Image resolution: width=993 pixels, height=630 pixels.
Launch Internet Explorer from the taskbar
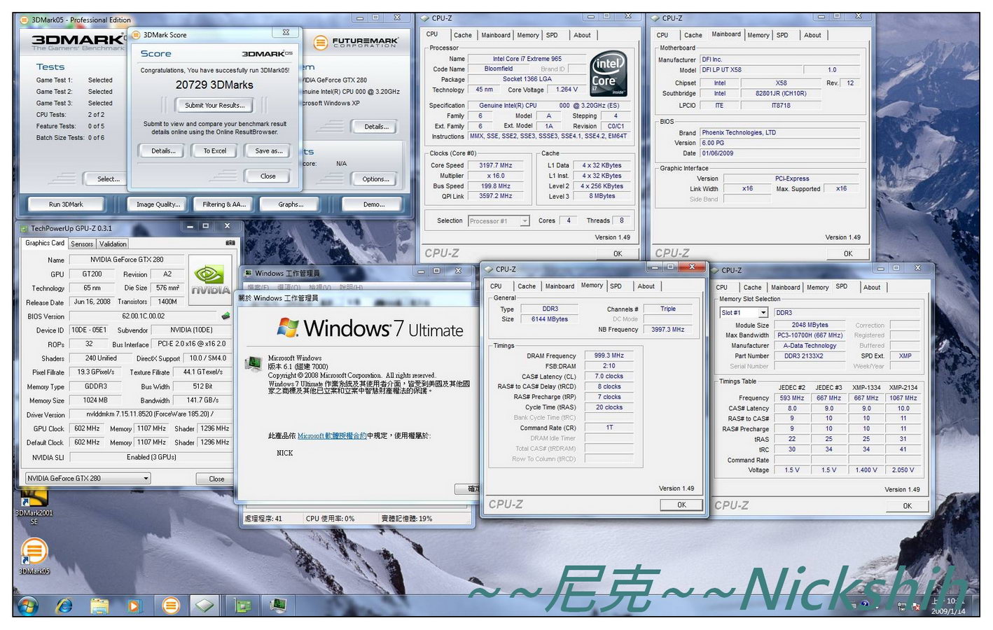[x=64, y=605]
